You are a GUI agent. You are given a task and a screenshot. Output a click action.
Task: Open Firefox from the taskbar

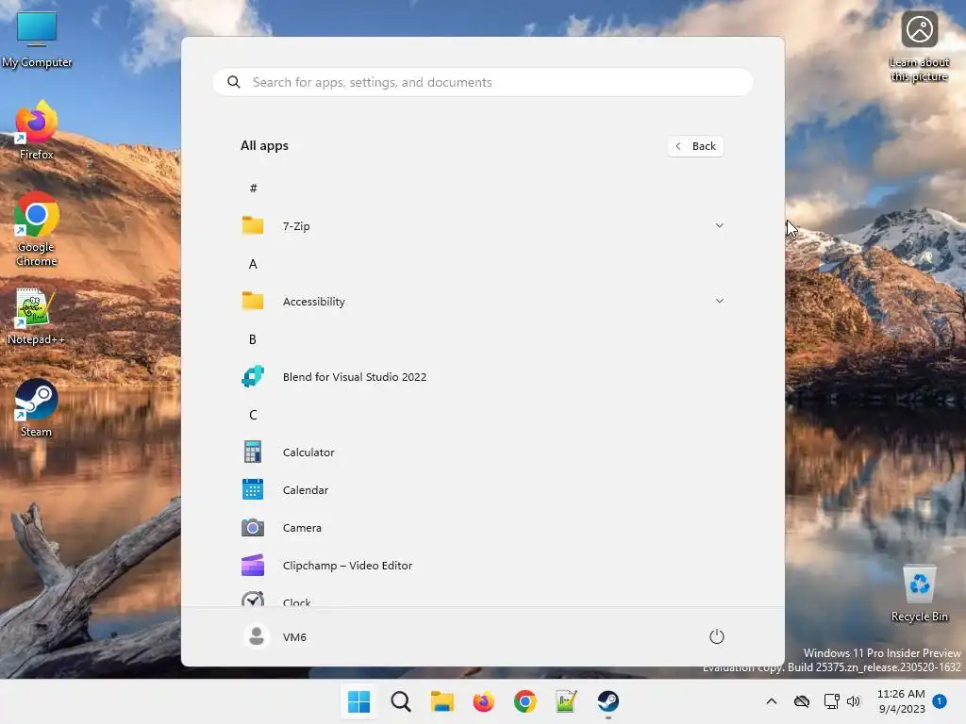click(484, 701)
